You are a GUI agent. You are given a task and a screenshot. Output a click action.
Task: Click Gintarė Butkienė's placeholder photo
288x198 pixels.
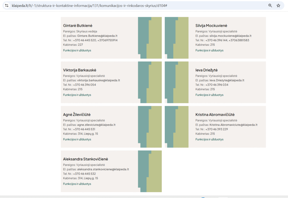click(150, 38)
